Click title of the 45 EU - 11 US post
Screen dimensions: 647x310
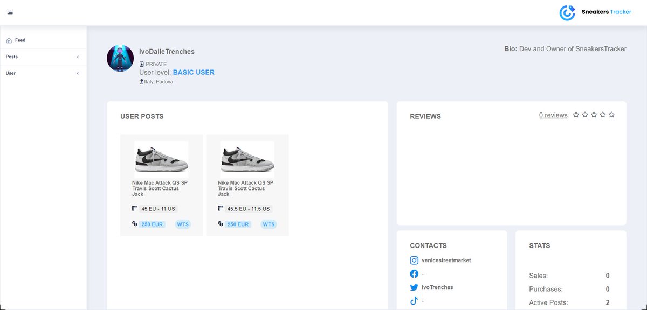[x=160, y=188]
